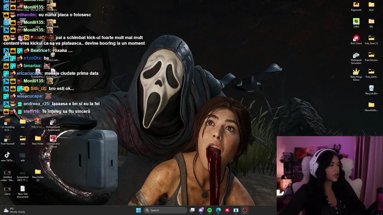Open the stats folder
The width and height of the screenshot is (383, 215).
[x=23, y=140]
